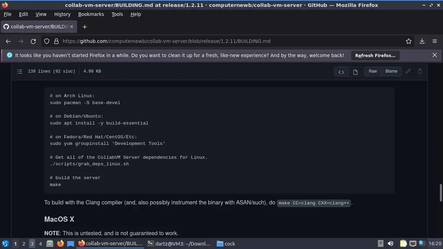Open a new tab with the plus button

84,27
